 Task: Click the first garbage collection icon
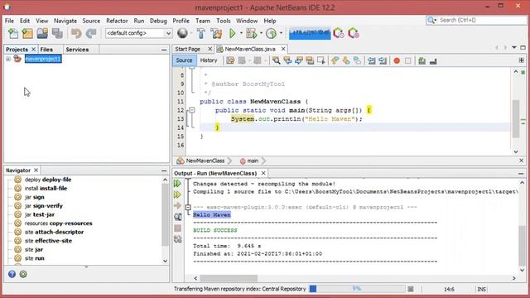click(339, 33)
